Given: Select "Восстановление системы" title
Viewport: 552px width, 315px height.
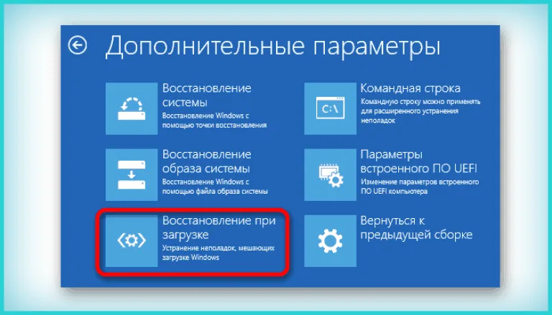Looking at the screenshot, I should tap(207, 95).
